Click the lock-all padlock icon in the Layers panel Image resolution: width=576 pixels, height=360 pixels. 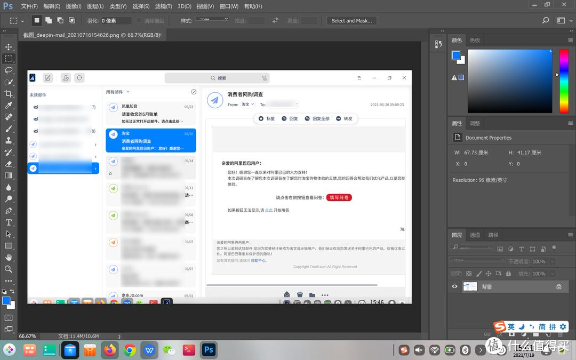pos(508,274)
